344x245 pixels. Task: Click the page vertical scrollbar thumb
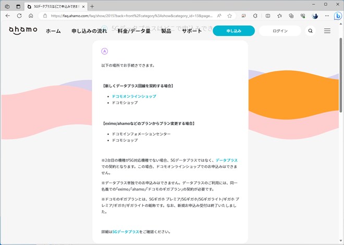click(x=341, y=75)
